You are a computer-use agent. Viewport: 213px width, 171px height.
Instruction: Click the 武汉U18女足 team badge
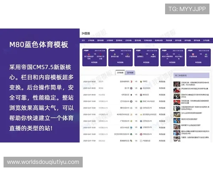[131, 128]
